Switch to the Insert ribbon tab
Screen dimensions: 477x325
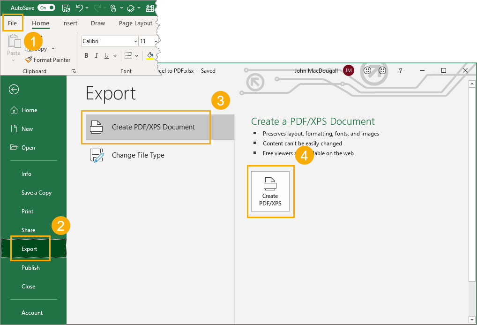coord(70,23)
